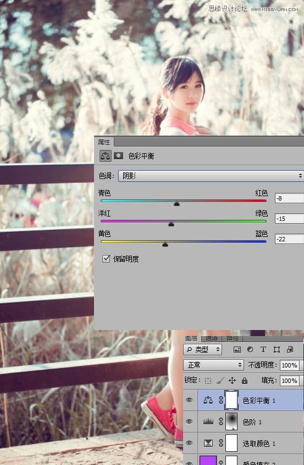Enable lock position move icon
This screenshot has width=304, height=465.
pos(233,380)
